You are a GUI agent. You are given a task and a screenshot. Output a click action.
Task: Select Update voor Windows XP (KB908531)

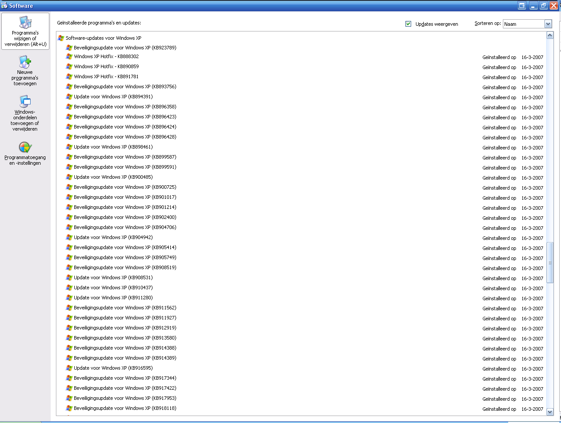click(x=113, y=277)
